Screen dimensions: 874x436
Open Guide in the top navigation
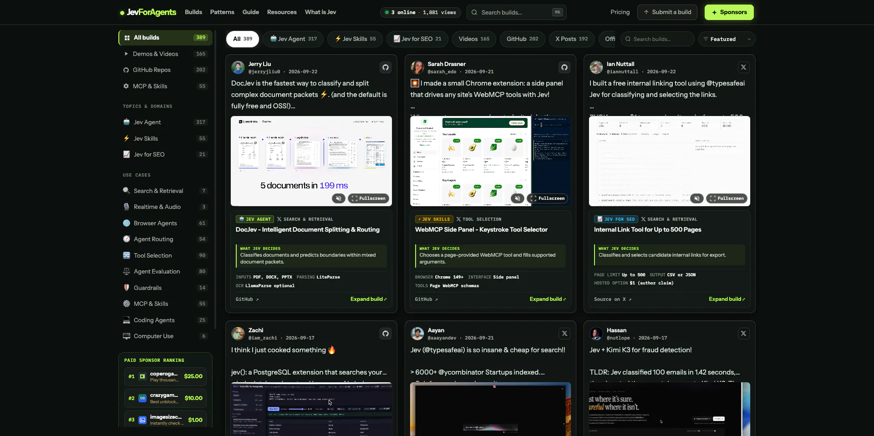251,12
